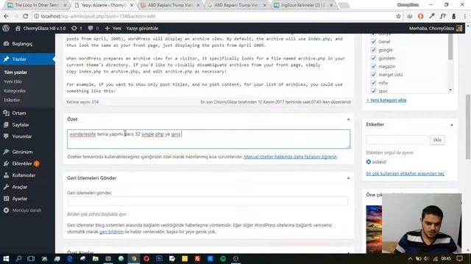Open taskbar search
The width and height of the screenshot is (471, 264).
pyautogui.click(x=18, y=259)
